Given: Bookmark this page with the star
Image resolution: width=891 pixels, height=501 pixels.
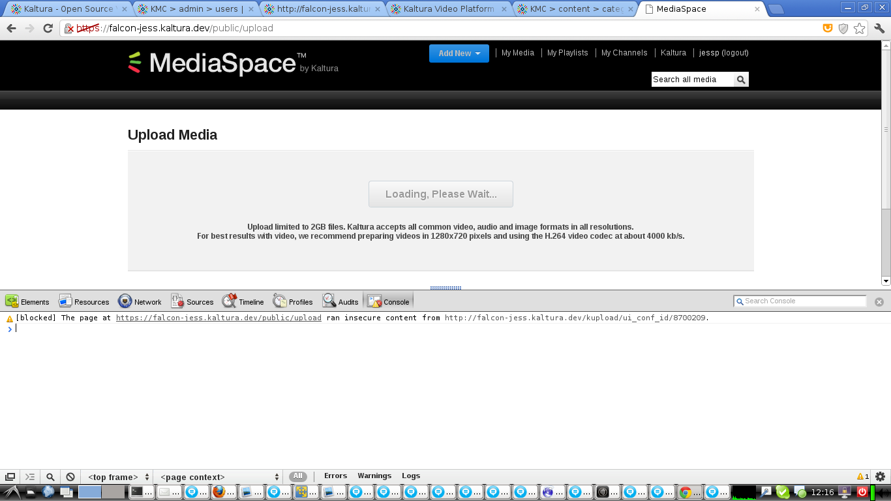Looking at the screenshot, I should click(860, 28).
